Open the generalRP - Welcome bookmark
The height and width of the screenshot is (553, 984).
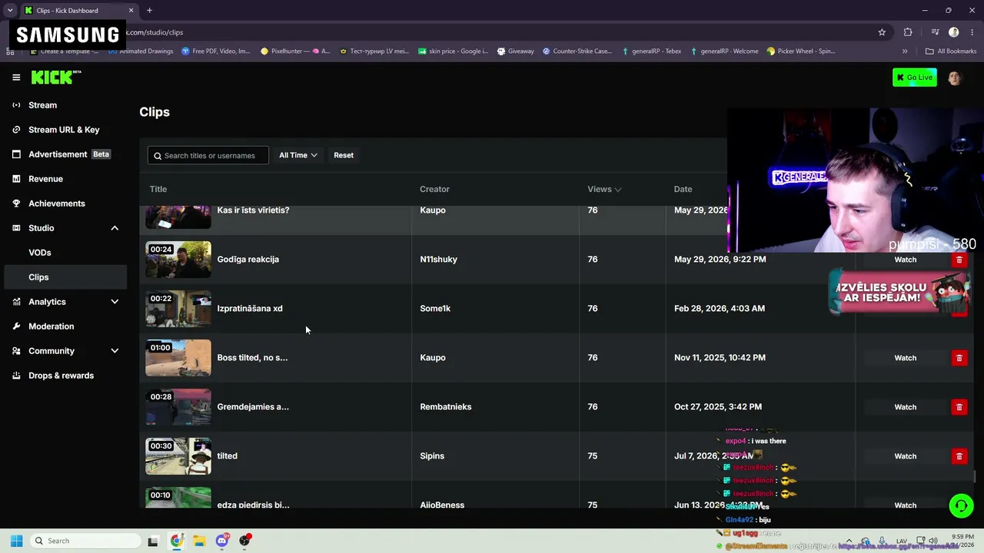pos(724,51)
